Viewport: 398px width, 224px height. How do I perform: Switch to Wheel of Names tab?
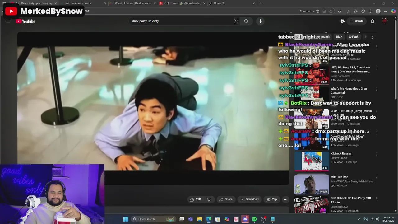point(133,3)
